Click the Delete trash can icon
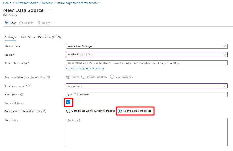The width and height of the screenshot is (233, 151). (39, 23)
